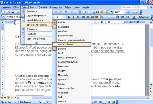Select Layout de impressão in Exibir menu
153x104 pixels.
coord(36,16)
